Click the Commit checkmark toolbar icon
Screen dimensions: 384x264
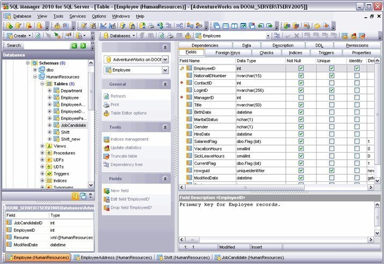click(288, 36)
